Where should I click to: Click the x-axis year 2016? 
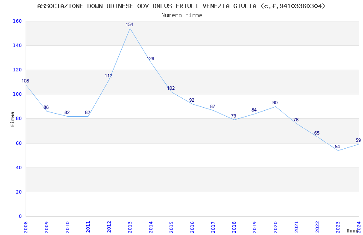192,227
